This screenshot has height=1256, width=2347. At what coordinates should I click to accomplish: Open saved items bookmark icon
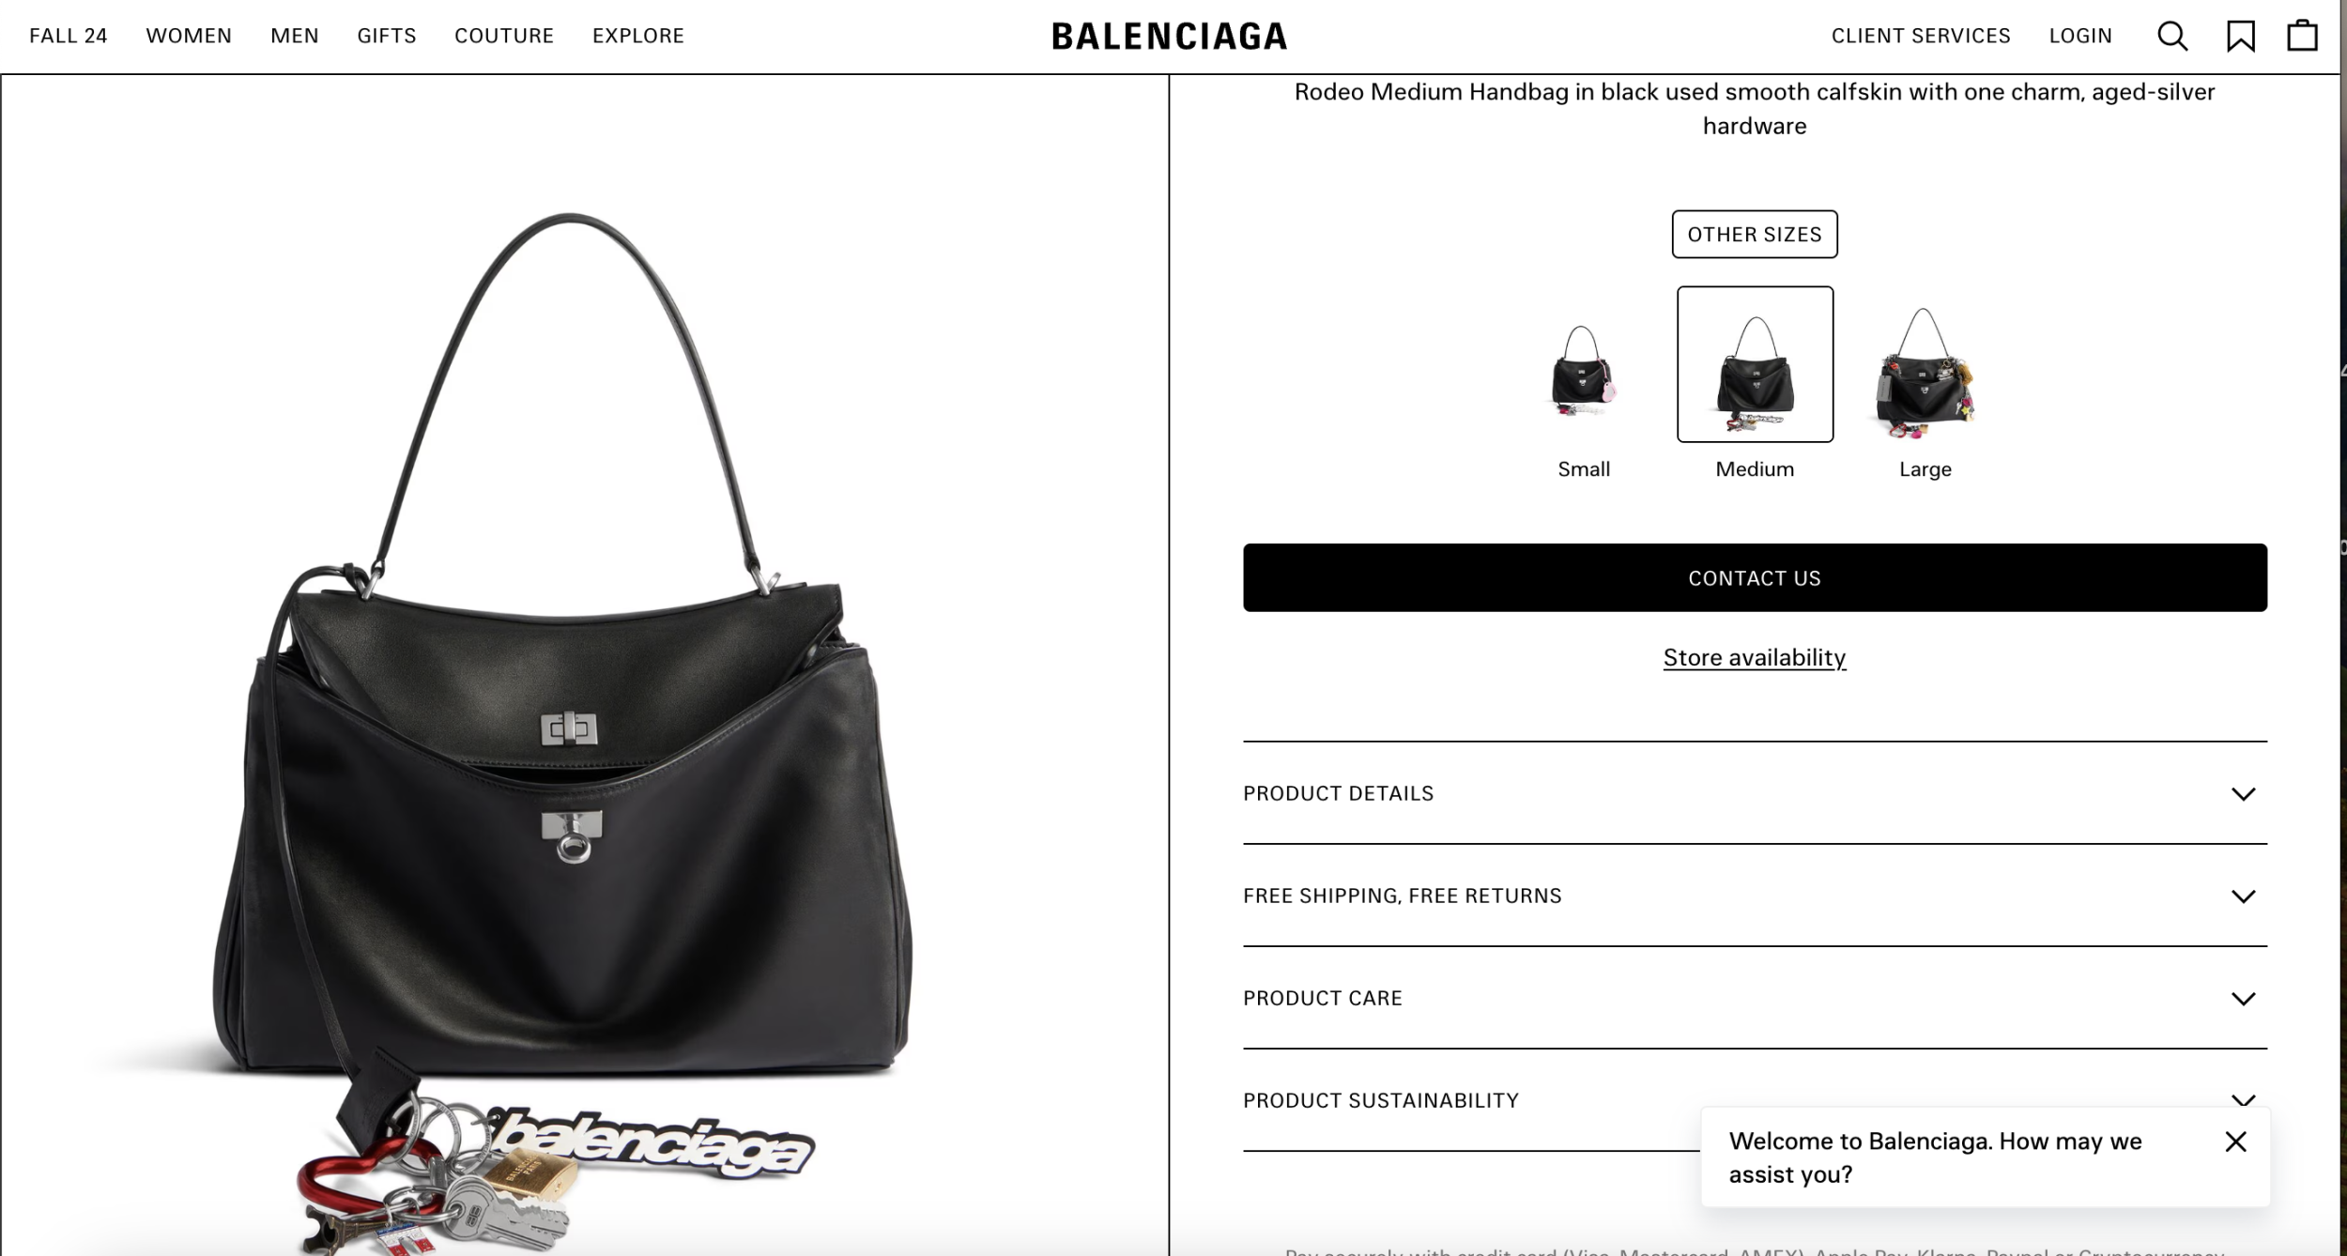pos(2240,36)
